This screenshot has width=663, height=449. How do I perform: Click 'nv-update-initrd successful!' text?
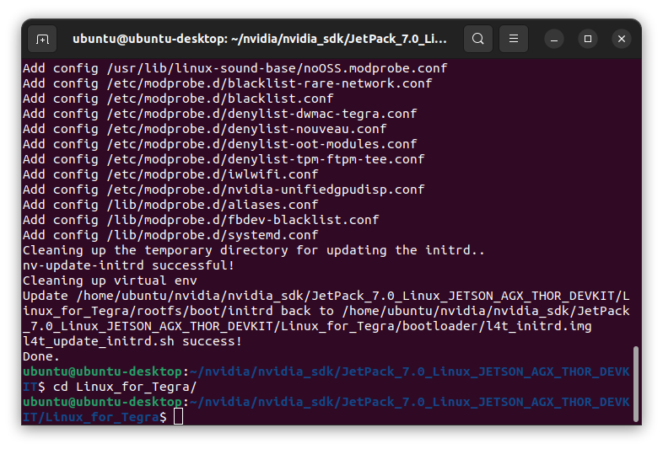click(x=128, y=265)
